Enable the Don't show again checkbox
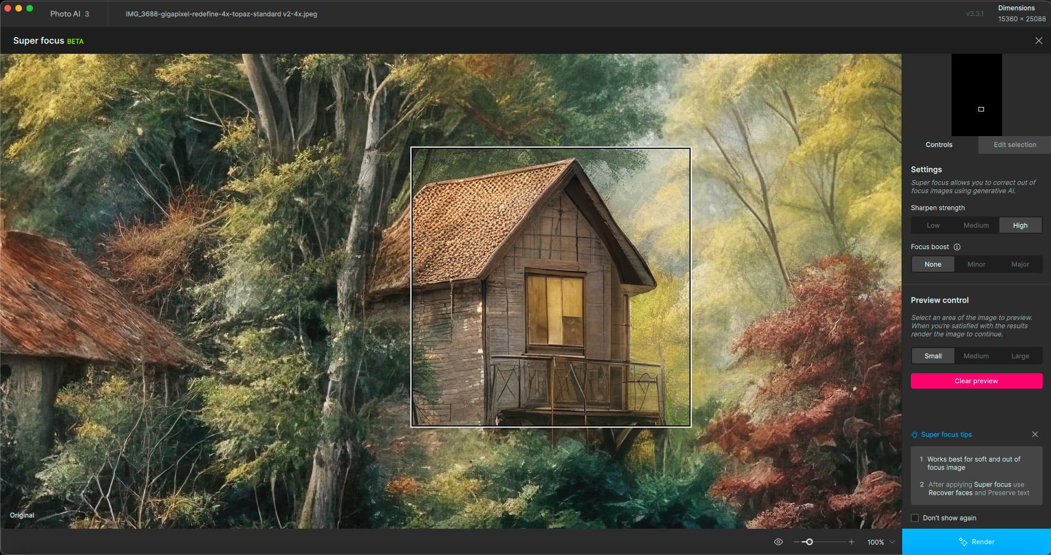Viewport: 1051px width, 555px height. [x=915, y=518]
